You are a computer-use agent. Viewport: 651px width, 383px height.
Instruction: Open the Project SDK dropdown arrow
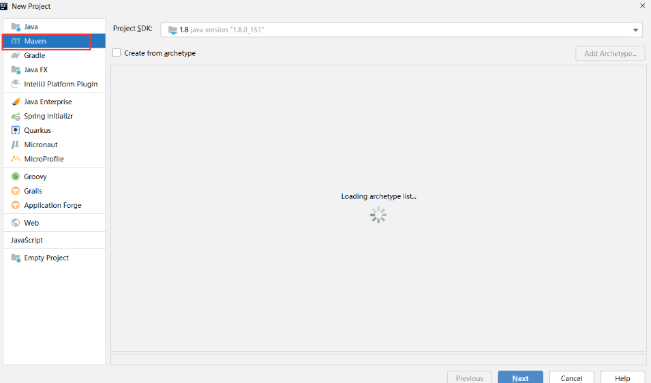click(x=635, y=30)
